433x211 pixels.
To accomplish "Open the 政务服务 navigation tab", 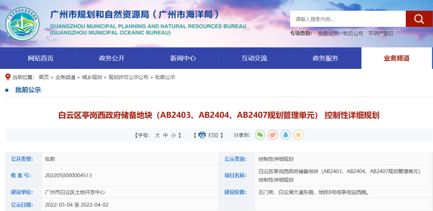I will pyautogui.click(x=326, y=58).
